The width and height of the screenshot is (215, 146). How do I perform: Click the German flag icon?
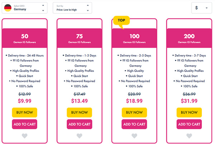pyautogui.click(x=8, y=8)
